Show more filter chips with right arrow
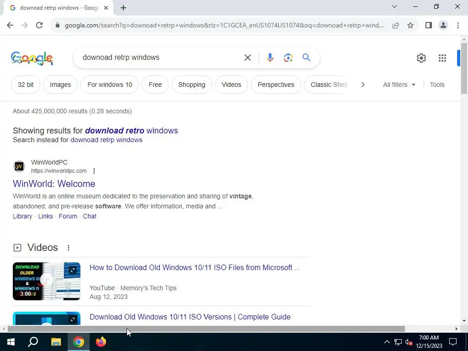 click(362, 85)
